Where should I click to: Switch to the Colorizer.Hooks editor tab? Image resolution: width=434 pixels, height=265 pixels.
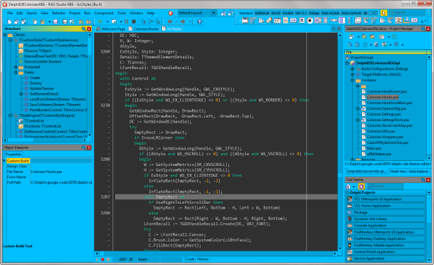pyautogui.click(x=144, y=28)
